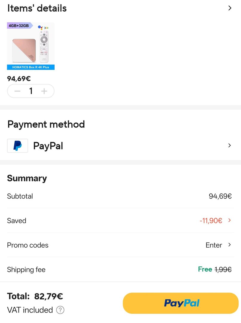Click the HOMATICS Box R 4K Plus label

pyautogui.click(x=31, y=67)
